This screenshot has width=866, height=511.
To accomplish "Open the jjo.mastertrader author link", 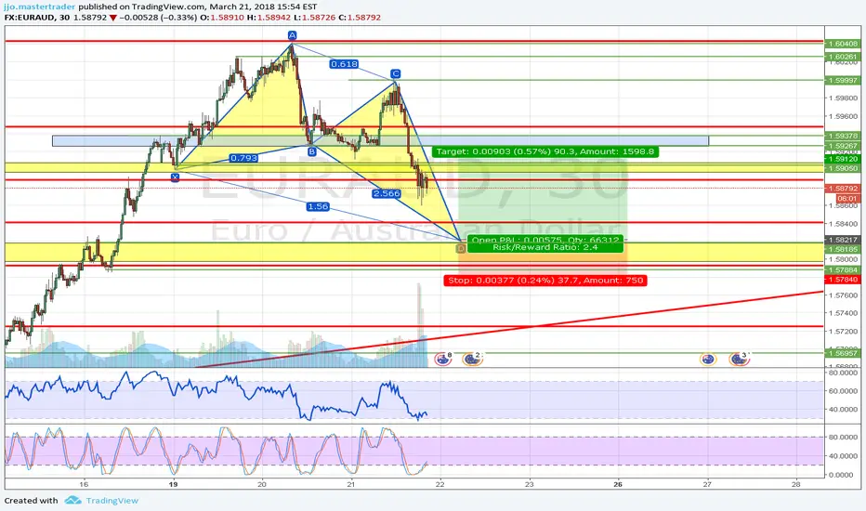I will [40, 7].
